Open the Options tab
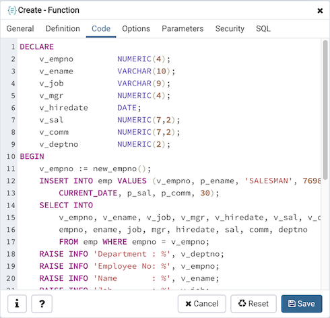The height and width of the screenshot is (318, 330). 136,29
